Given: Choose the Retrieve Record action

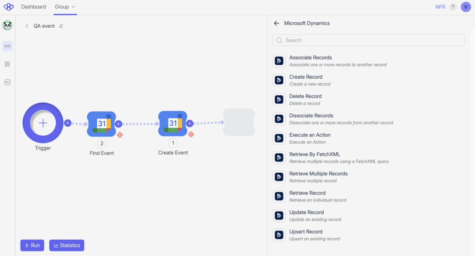Looking at the screenshot, I should [369, 196].
